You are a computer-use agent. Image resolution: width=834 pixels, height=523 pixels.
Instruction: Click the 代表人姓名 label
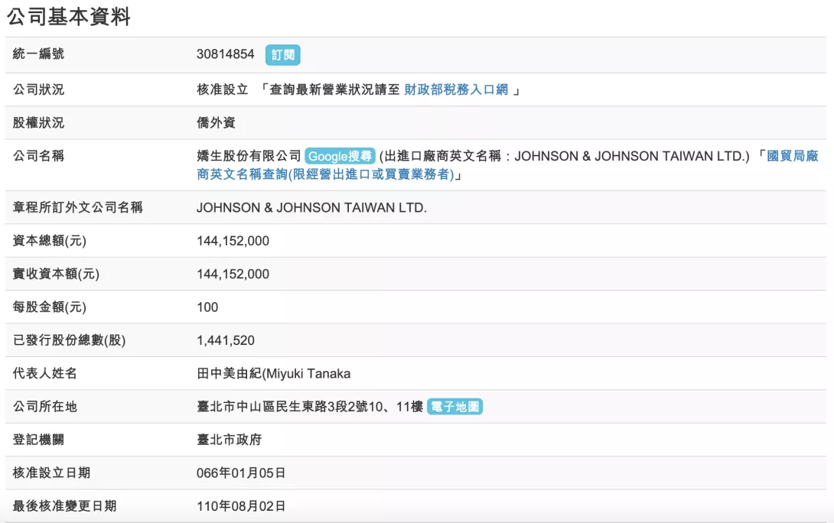[x=44, y=373]
